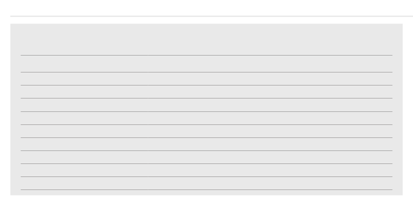This screenshot has height=206, width=413.
Task: Select the last row's left cell
Action: point(84,183)
